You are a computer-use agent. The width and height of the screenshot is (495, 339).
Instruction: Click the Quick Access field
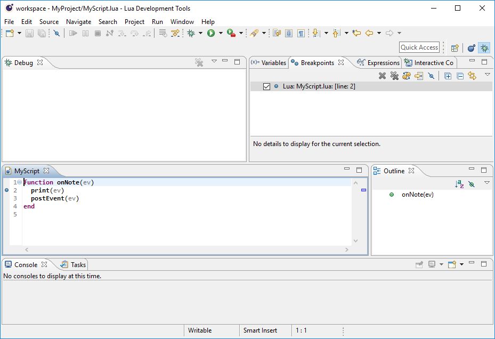pyautogui.click(x=419, y=47)
